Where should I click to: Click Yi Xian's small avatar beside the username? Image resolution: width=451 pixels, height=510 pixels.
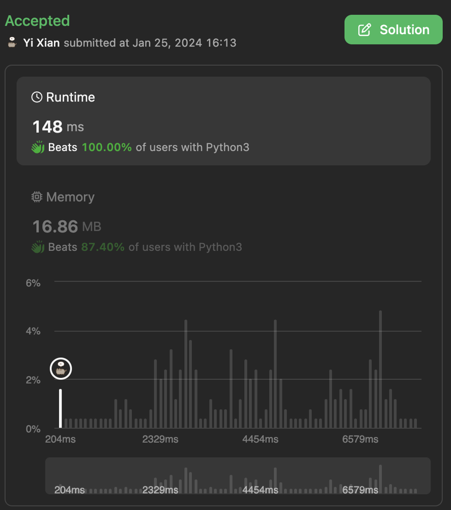pyautogui.click(x=13, y=42)
